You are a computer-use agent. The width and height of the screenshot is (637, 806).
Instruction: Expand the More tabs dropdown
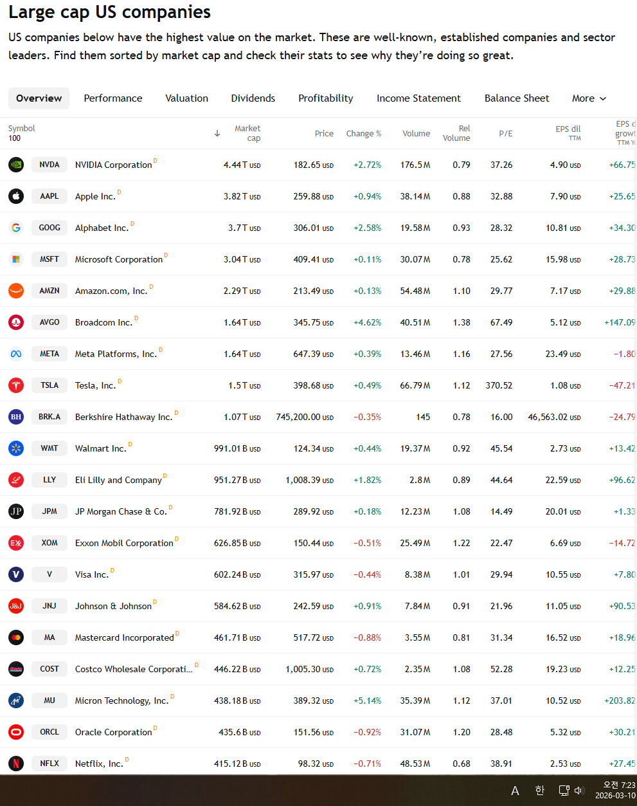(589, 98)
